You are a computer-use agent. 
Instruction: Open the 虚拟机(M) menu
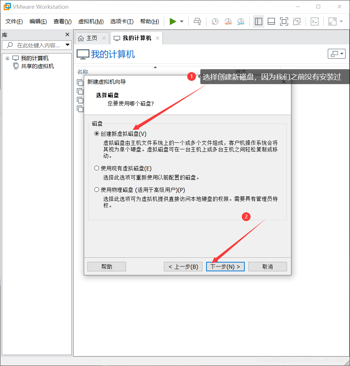91,21
